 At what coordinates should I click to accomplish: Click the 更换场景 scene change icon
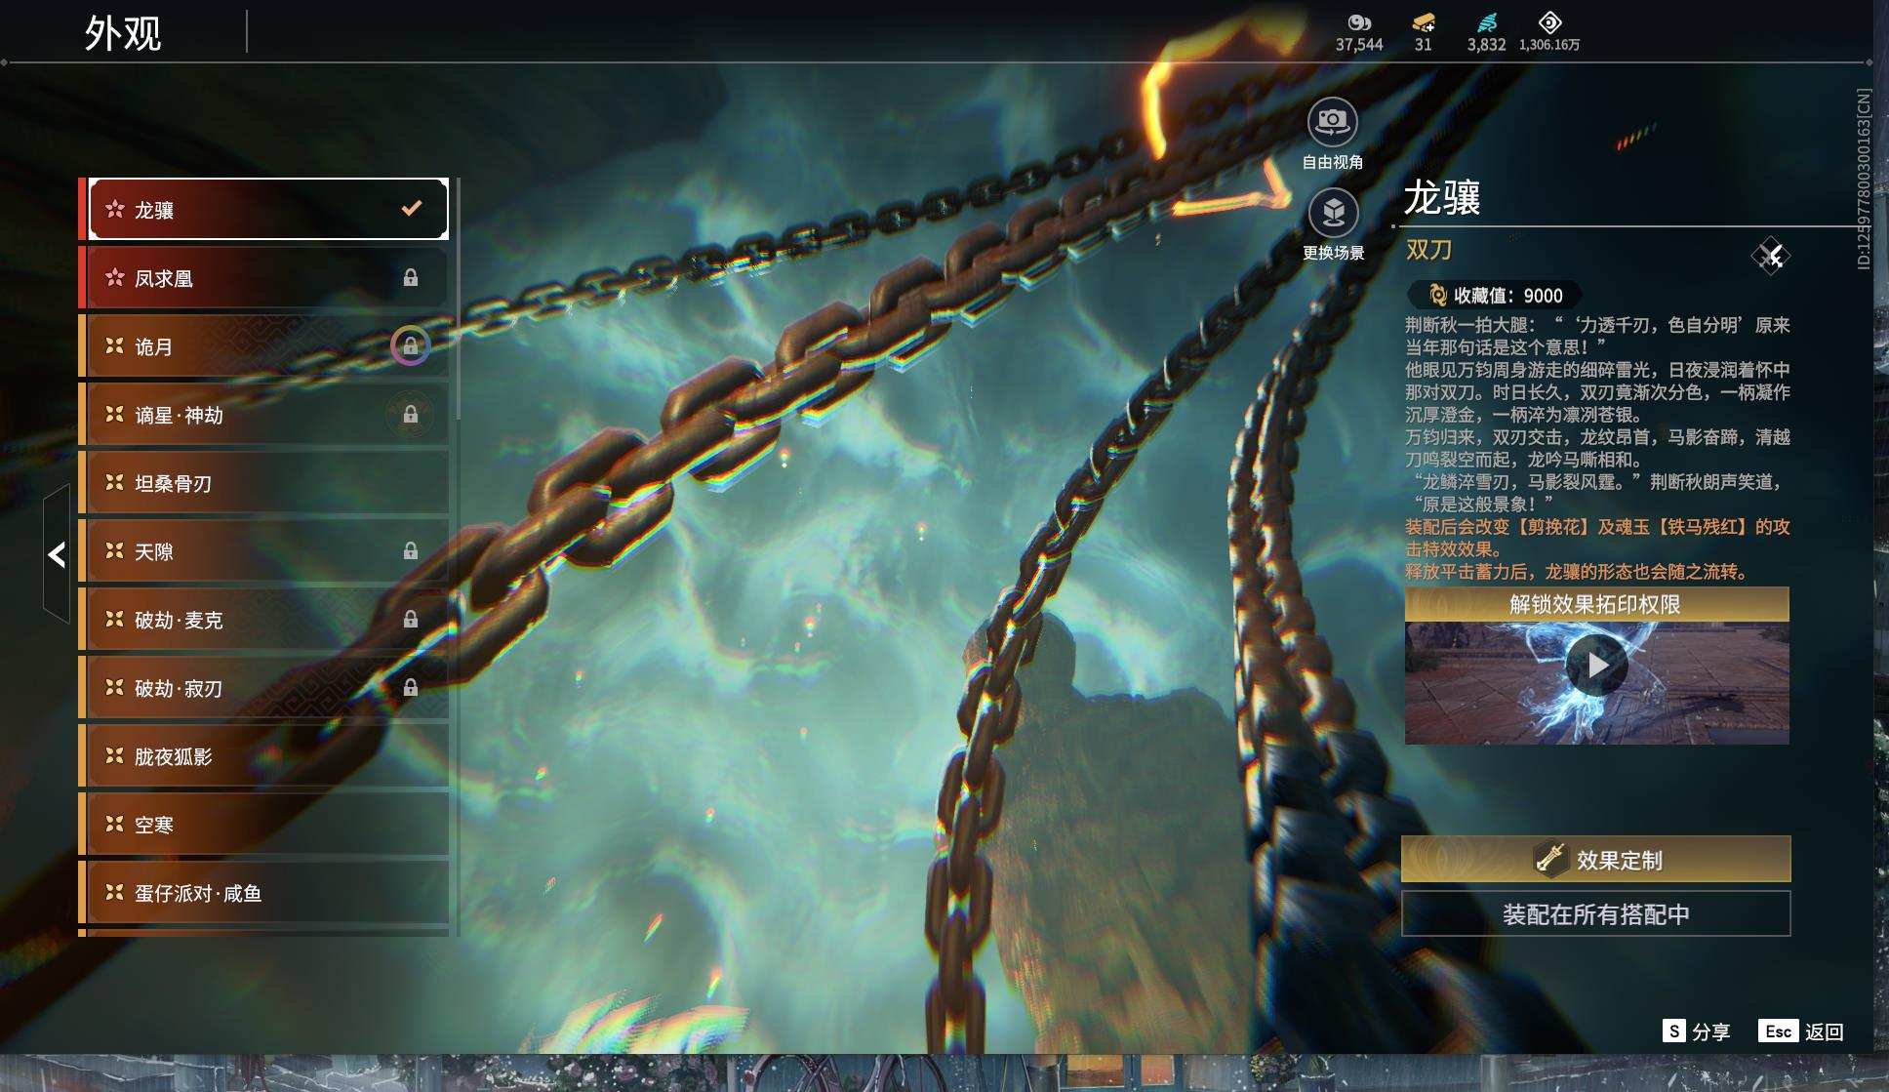tap(1333, 213)
